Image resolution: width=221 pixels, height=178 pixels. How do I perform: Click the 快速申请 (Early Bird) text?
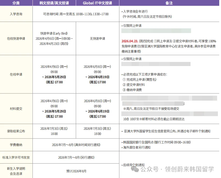(54, 33)
